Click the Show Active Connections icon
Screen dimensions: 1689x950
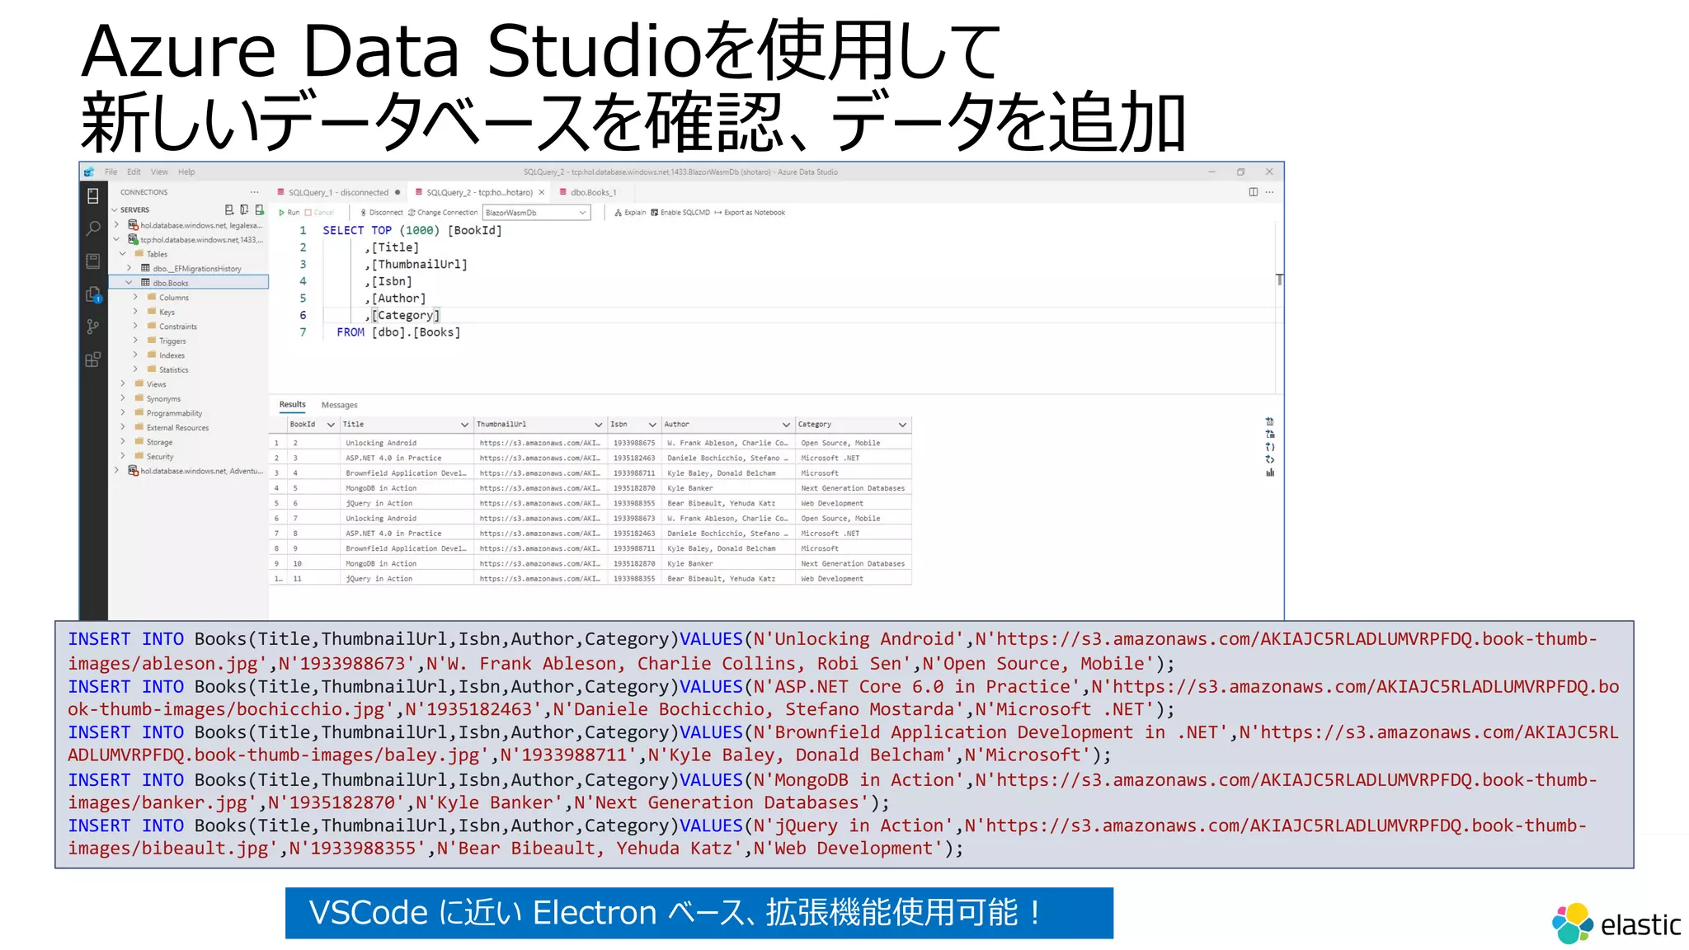(259, 209)
